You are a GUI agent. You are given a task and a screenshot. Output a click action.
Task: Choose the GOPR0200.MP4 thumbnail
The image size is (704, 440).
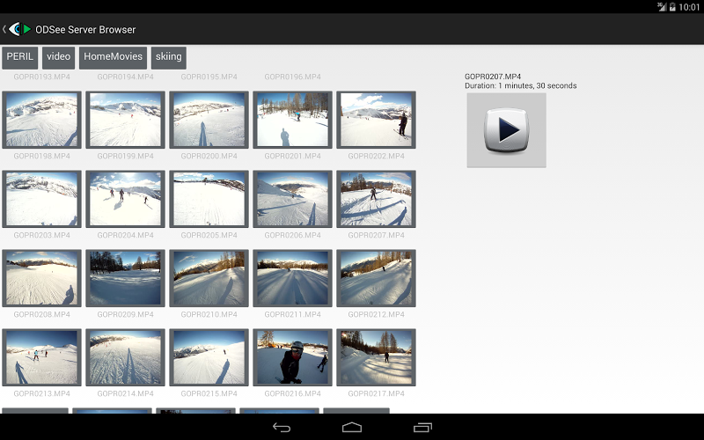point(209,120)
